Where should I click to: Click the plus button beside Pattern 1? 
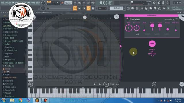pyautogui.click(x=124, y=8)
